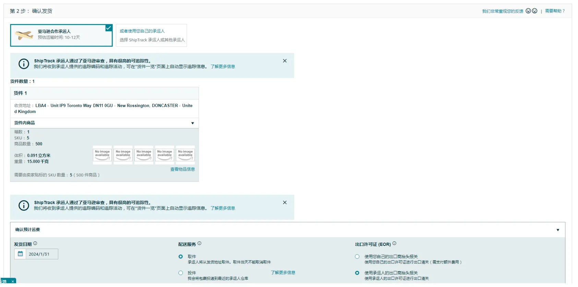Collapse the 货件内商品 section arrow
The width and height of the screenshot is (578, 287).
193,123
